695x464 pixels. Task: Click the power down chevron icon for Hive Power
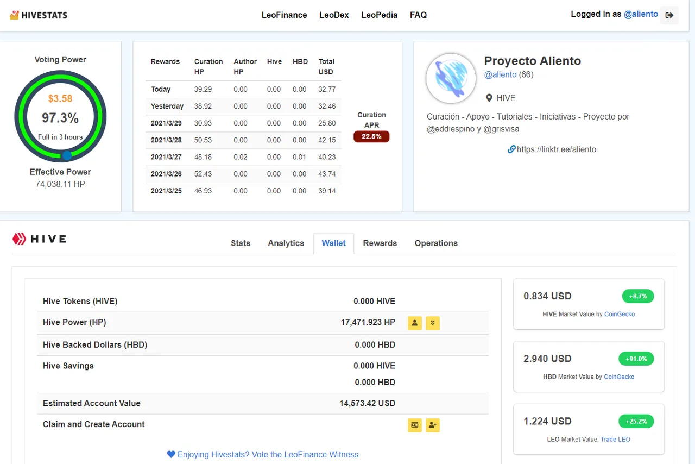tap(433, 323)
